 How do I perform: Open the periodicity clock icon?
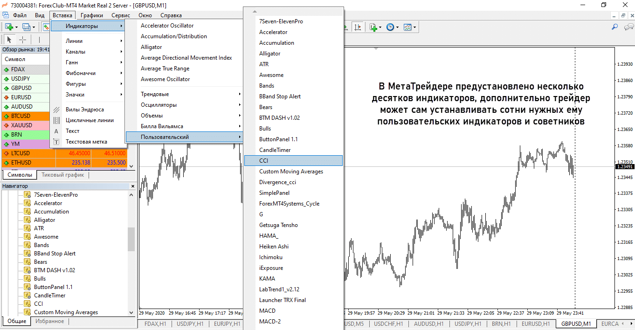point(390,27)
